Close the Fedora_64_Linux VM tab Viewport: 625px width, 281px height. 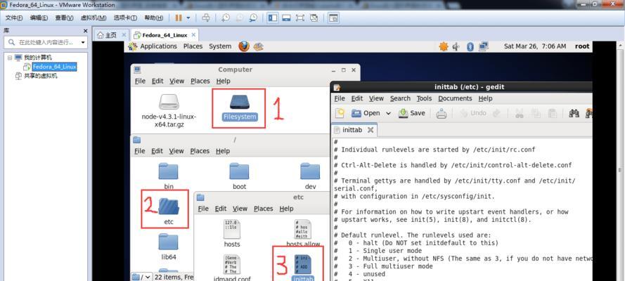193,34
